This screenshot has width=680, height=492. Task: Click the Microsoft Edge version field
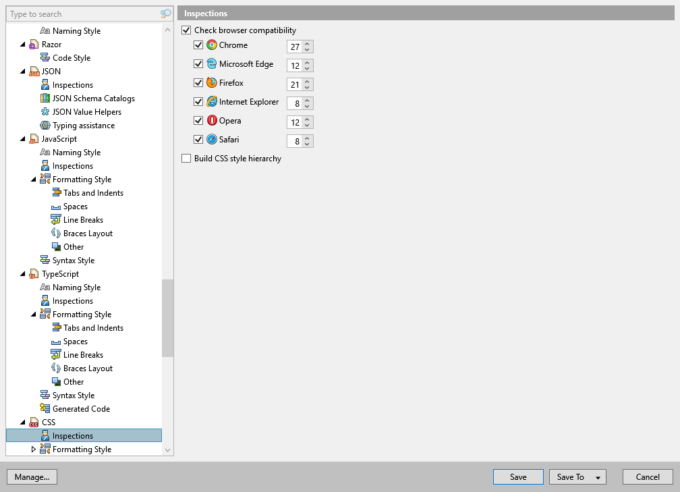(x=294, y=65)
